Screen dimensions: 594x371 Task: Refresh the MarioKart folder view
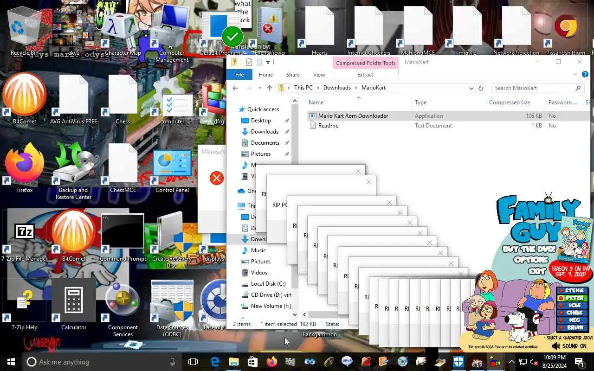pos(481,88)
